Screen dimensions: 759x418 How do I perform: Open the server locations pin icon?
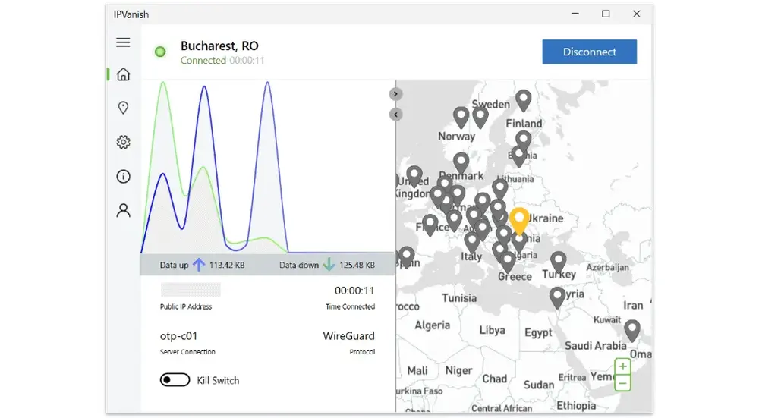tap(123, 108)
